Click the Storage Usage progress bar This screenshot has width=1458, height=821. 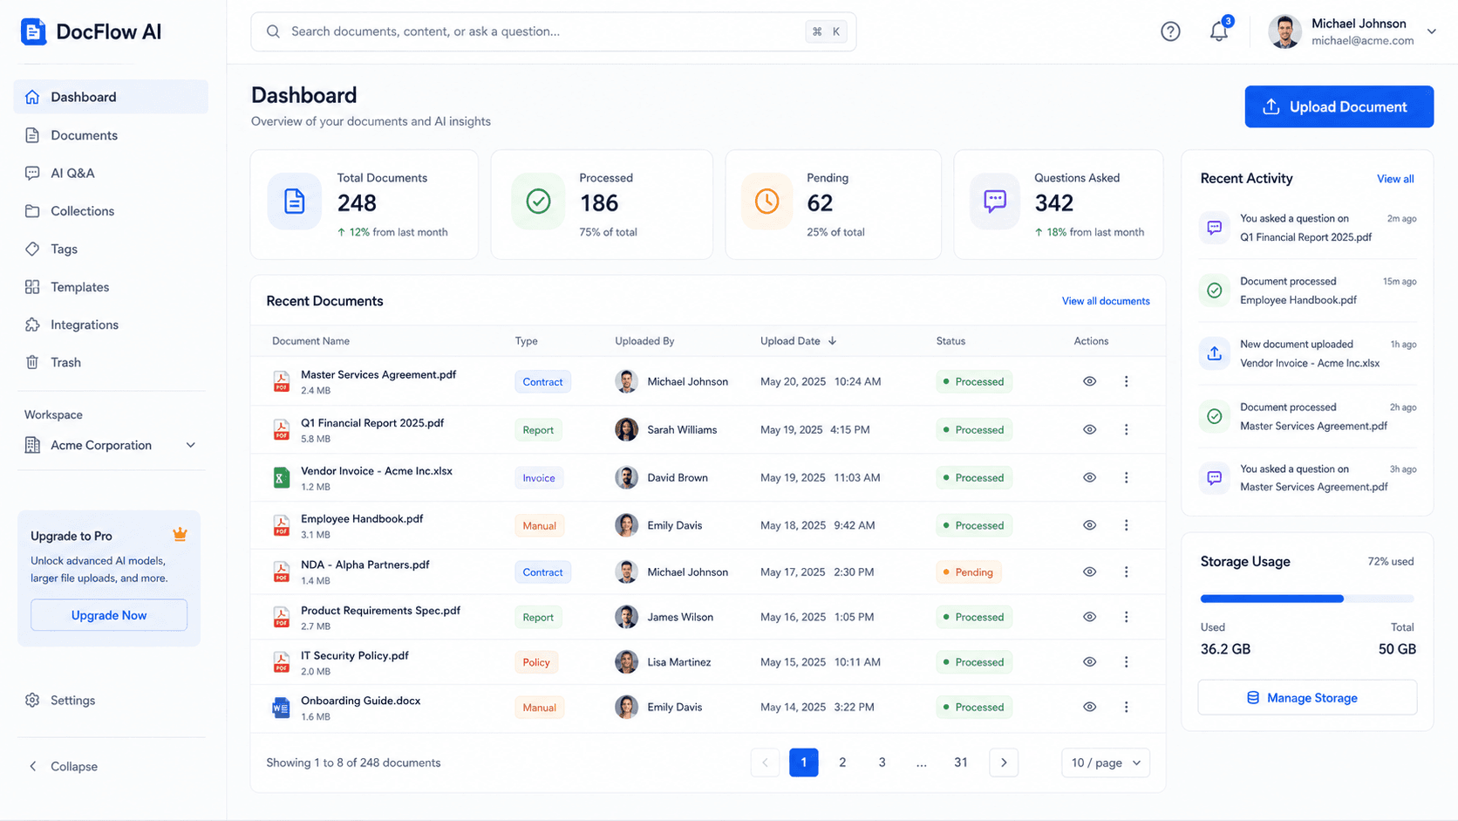click(x=1307, y=599)
